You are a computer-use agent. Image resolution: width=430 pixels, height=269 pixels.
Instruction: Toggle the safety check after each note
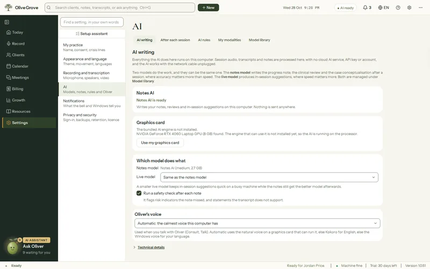[x=139, y=193]
